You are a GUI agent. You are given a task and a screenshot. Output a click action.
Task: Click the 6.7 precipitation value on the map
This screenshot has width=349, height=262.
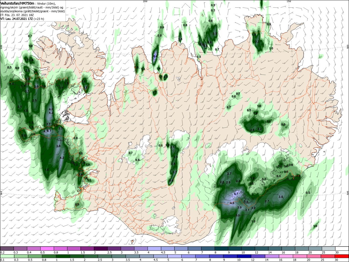(x=236, y=194)
